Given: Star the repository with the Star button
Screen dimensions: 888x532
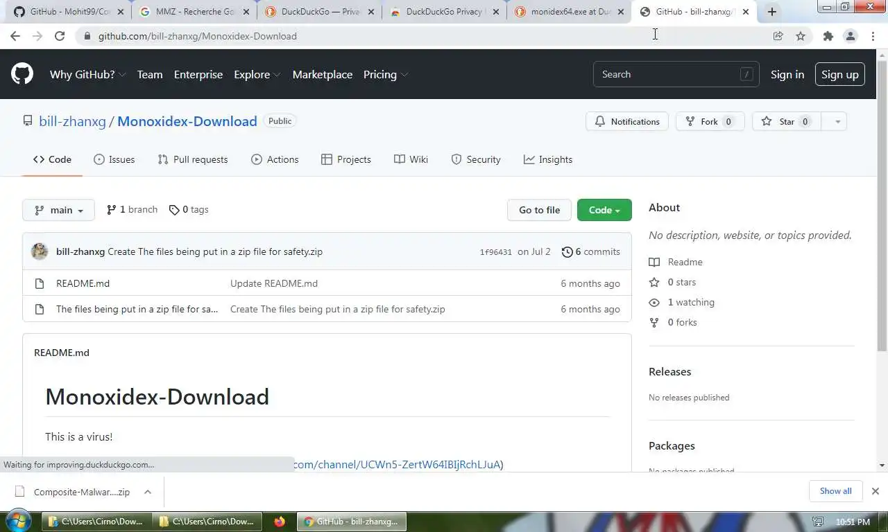Looking at the screenshot, I should 787,121.
